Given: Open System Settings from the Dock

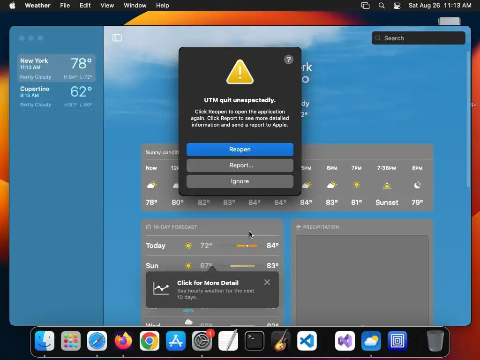Looking at the screenshot, I should pos(202,341).
